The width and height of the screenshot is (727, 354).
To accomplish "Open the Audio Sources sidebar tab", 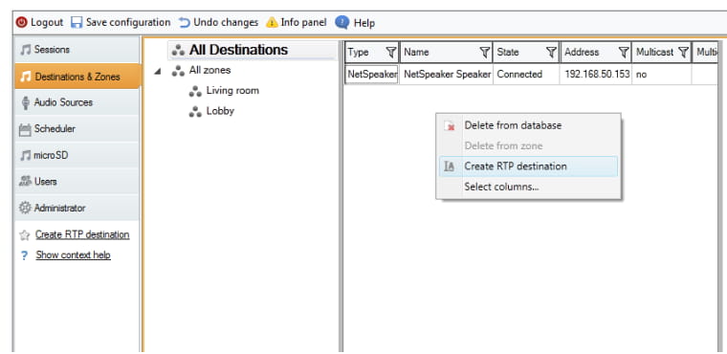I will pyautogui.click(x=77, y=102).
